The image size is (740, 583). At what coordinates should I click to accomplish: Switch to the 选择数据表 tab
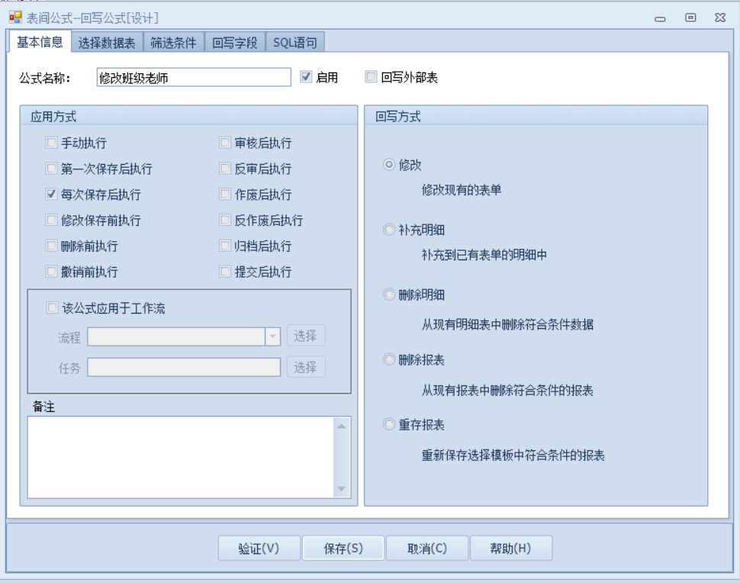(x=107, y=43)
